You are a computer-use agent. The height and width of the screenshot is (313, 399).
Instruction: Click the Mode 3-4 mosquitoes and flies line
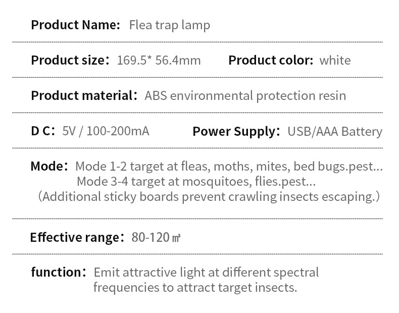pyautogui.click(x=196, y=181)
